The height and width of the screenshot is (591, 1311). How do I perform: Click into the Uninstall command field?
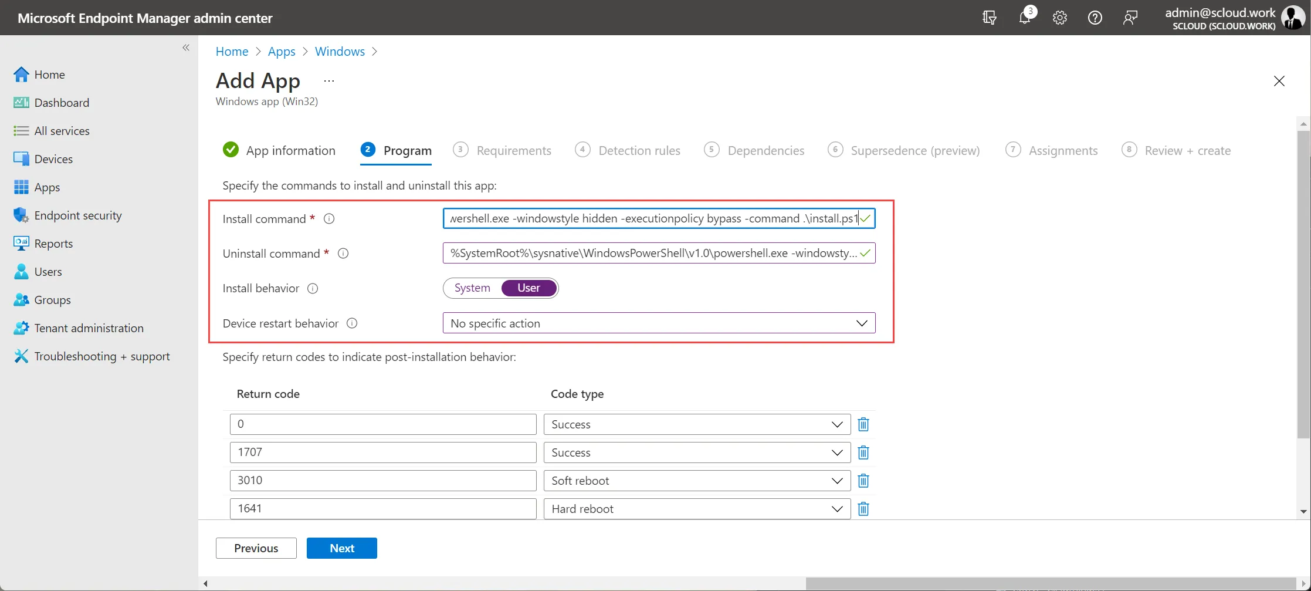click(x=659, y=253)
